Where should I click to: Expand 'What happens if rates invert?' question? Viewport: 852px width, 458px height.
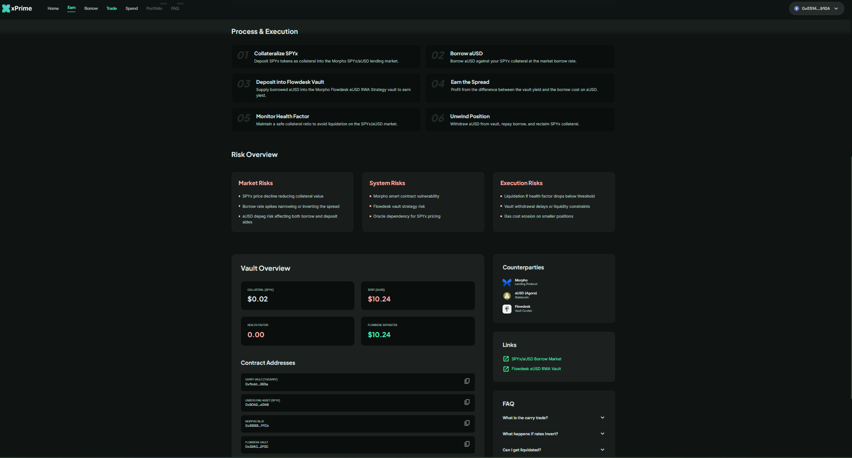[x=553, y=434]
